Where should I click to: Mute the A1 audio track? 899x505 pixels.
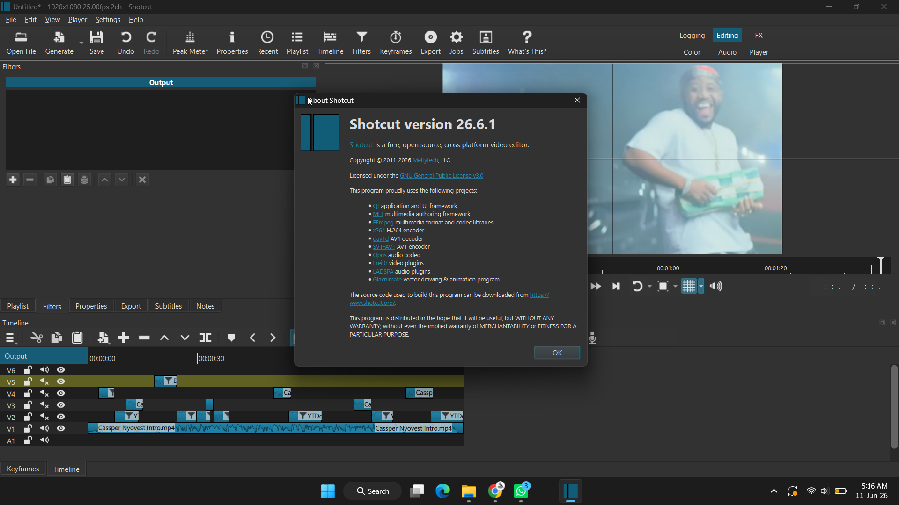44,440
